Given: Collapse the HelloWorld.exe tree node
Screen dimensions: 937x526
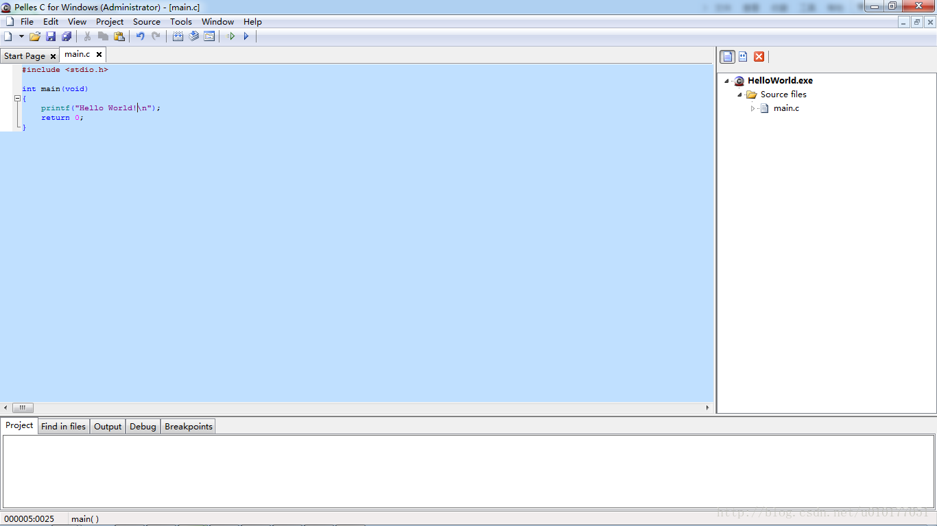Looking at the screenshot, I should [x=727, y=81].
